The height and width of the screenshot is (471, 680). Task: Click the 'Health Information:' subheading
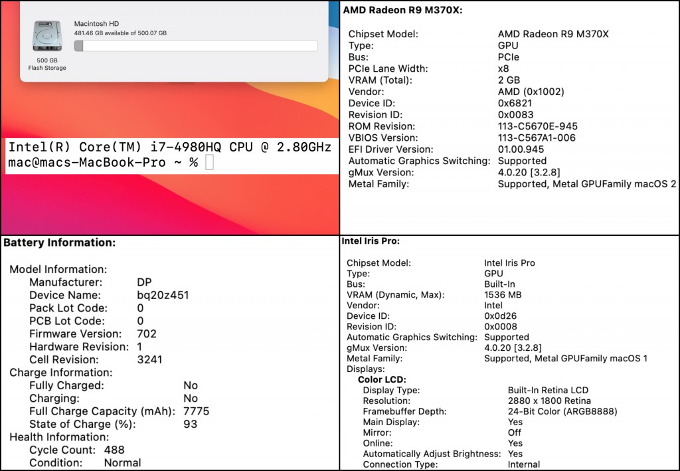click(59, 437)
